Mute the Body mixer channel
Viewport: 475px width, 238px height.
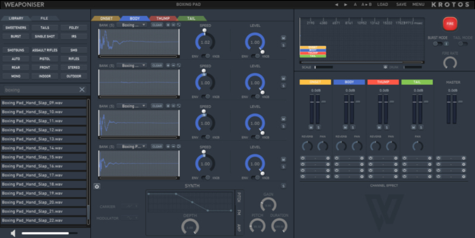click(x=346, y=128)
